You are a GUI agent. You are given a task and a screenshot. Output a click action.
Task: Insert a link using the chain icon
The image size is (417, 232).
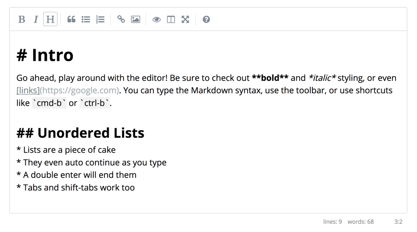(x=121, y=20)
